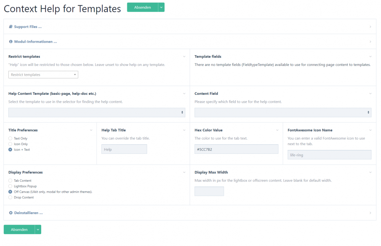
Task: Open the Help Content Template select box
Action: 97,112
